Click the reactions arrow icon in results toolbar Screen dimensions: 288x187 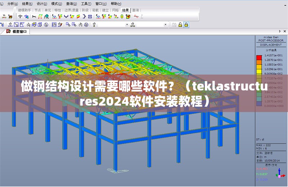point(20,17)
